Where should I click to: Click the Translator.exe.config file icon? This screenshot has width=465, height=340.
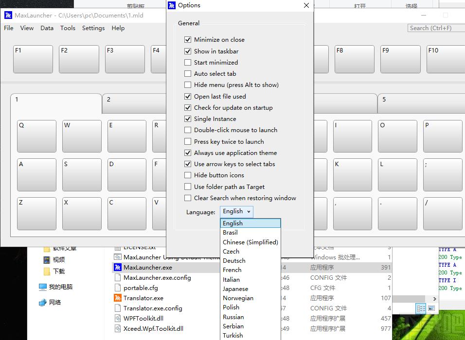pyautogui.click(x=118, y=308)
